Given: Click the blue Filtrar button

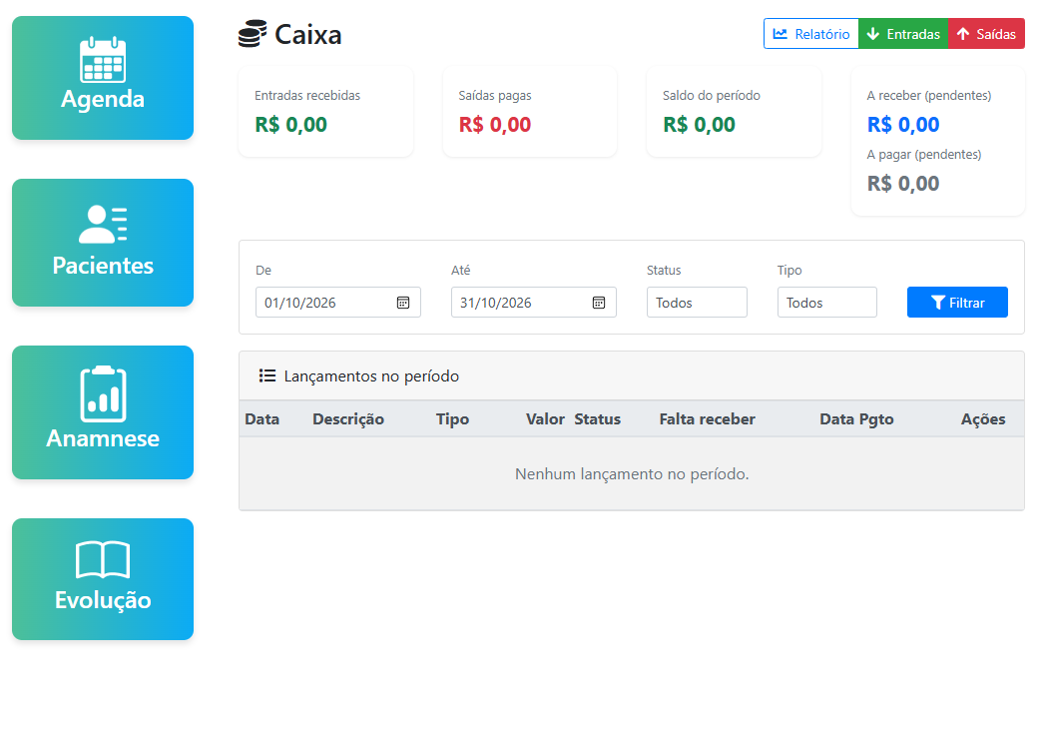Looking at the screenshot, I should [x=957, y=303].
